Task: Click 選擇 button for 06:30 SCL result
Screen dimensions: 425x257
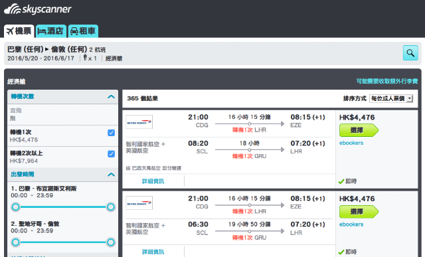Action: click(x=359, y=212)
